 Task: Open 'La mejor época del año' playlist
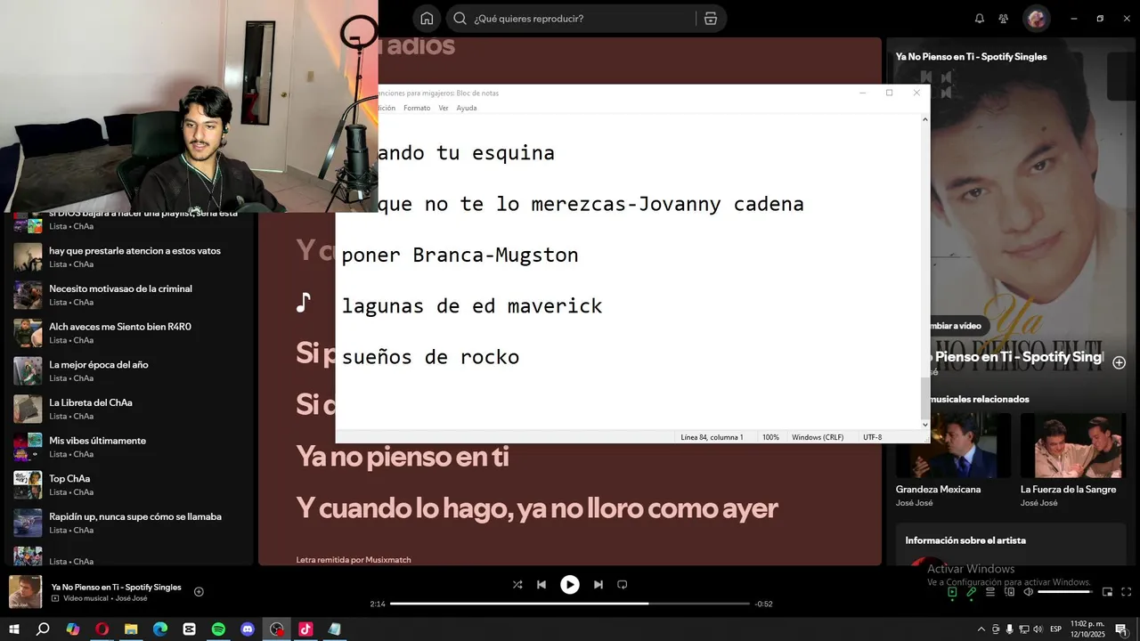pyautogui.click(x=127, y=370)
